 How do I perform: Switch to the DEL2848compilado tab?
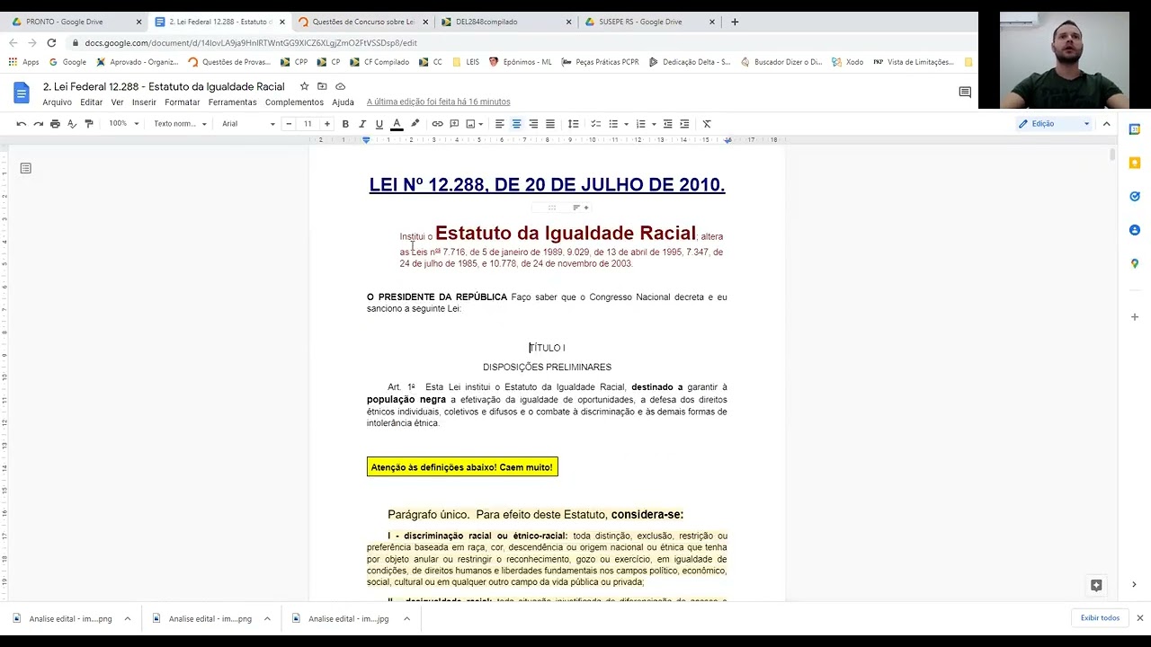[x=505, y=22]
